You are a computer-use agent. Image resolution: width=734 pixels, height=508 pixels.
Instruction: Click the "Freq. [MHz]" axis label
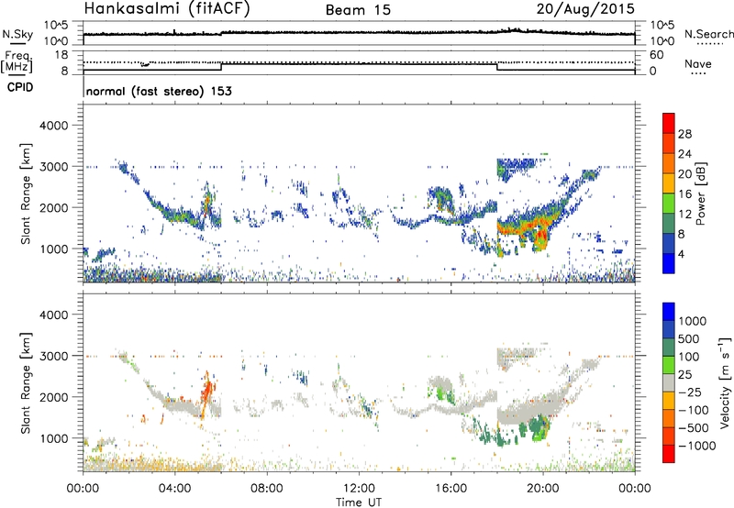tap(17, 62)
